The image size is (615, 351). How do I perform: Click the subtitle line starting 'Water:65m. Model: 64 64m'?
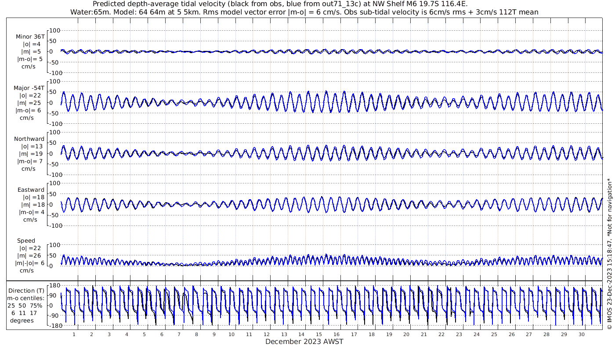point(304,12)
